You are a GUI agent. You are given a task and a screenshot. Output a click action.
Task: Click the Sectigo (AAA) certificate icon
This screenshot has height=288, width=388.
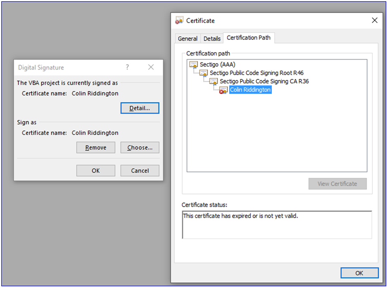(193, 65)
